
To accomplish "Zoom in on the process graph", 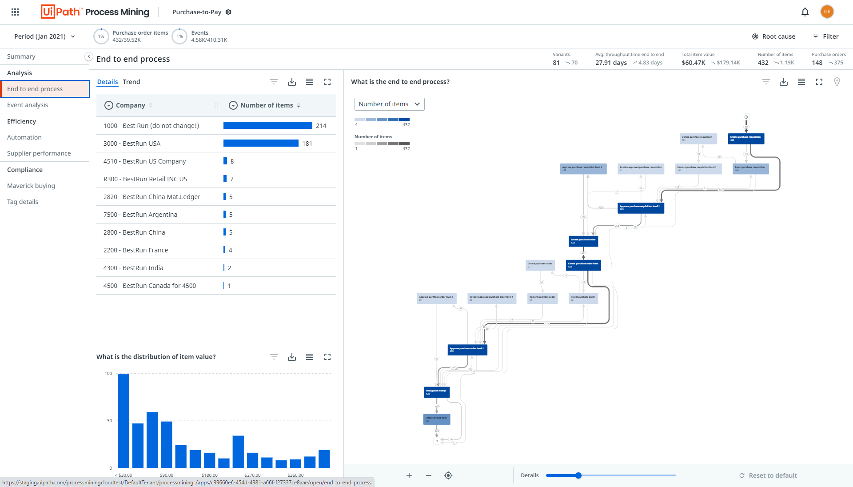I will point(409,475).
